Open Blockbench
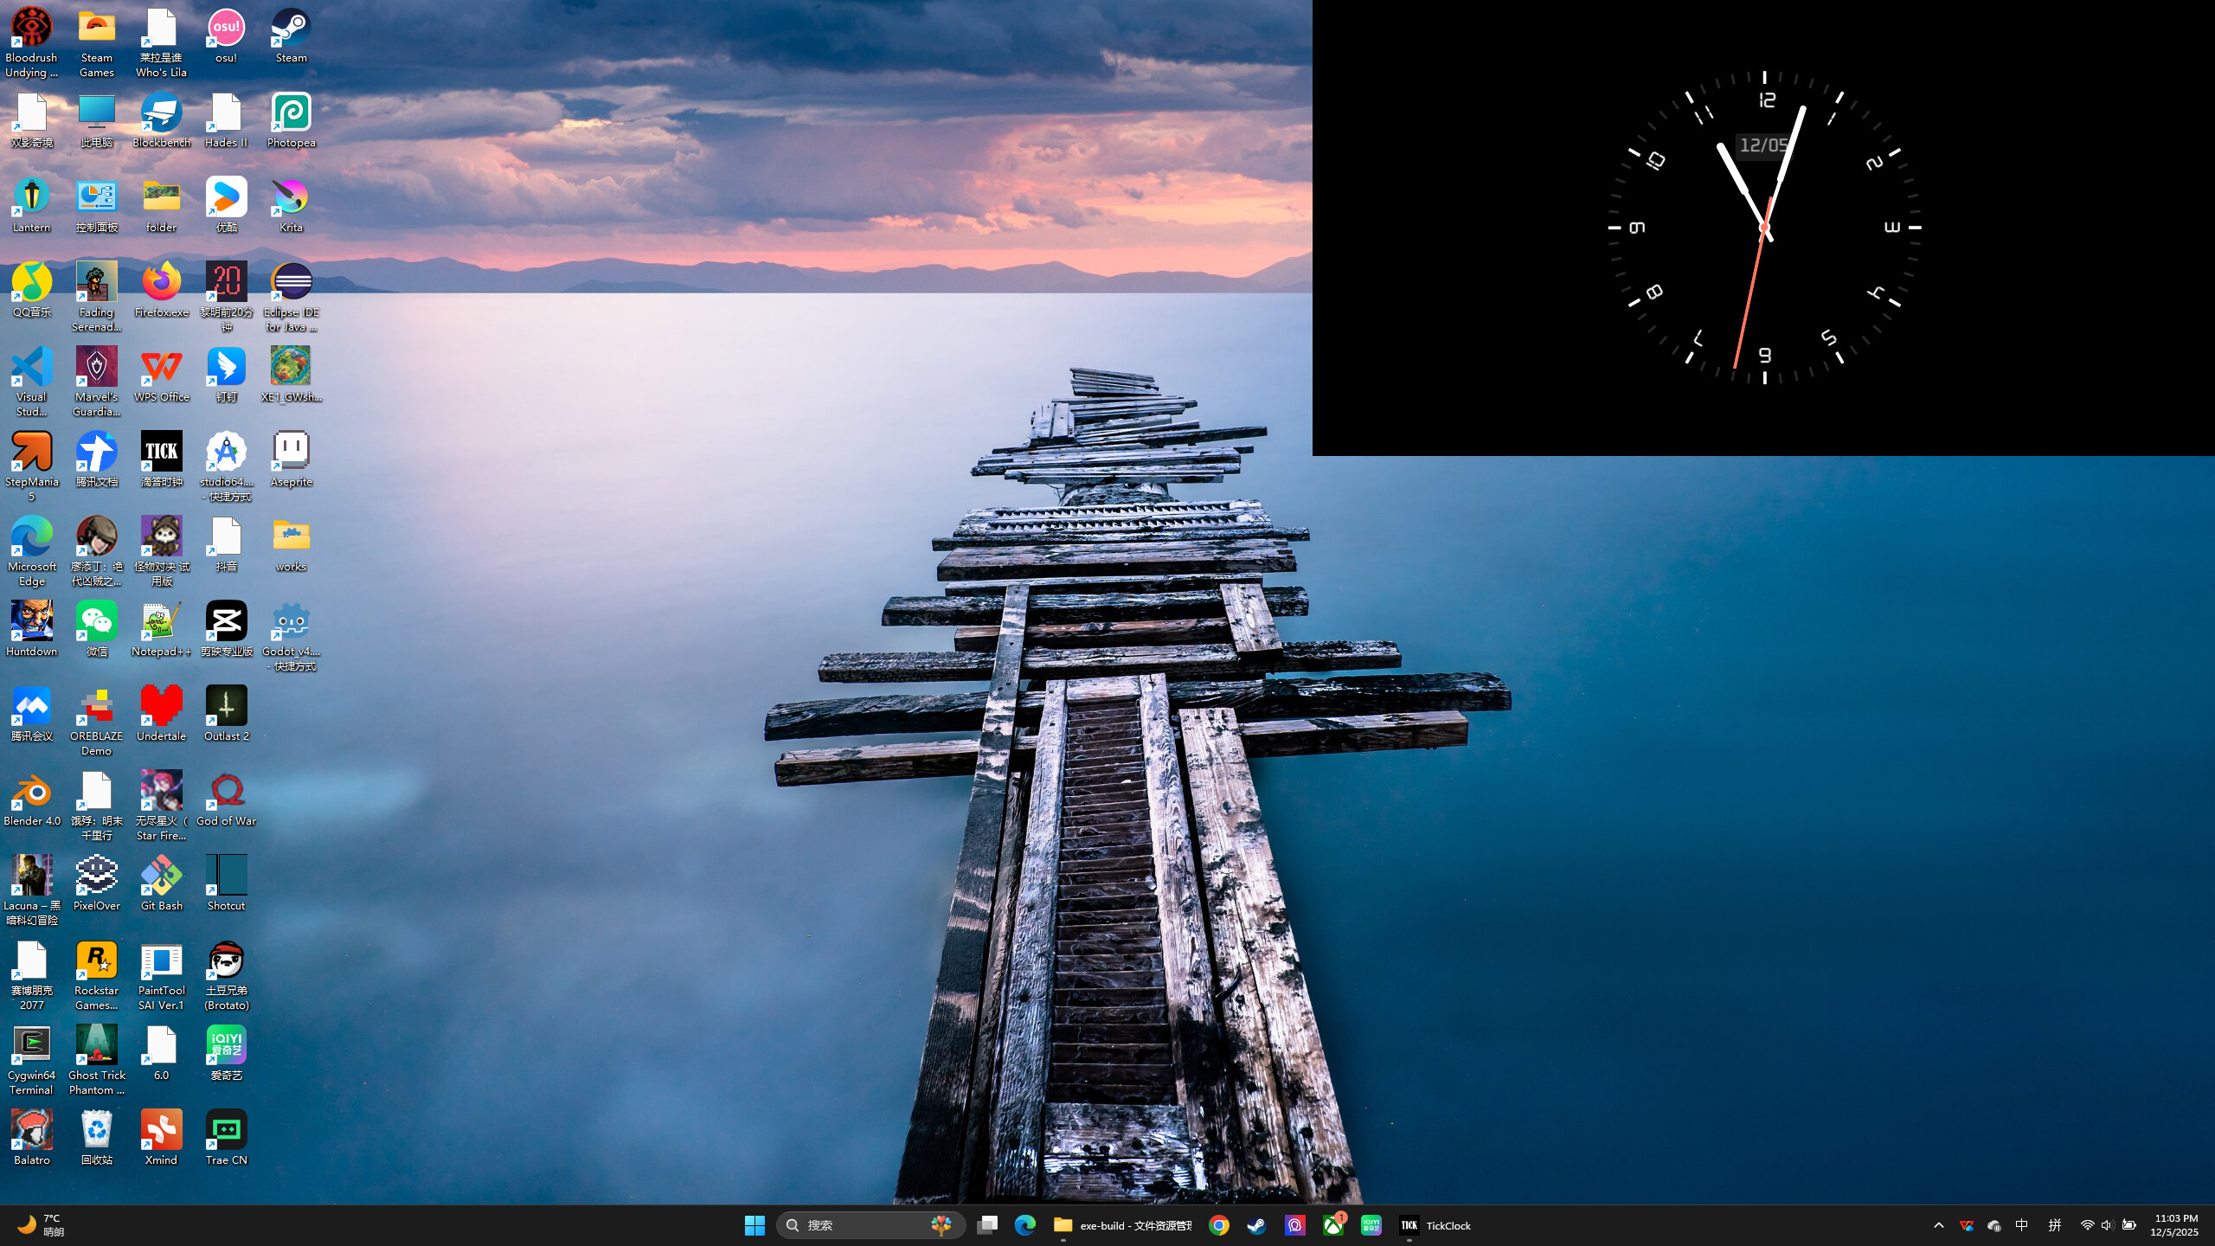This screenshot has width=2215, height=1246. click(x=161, y=112)
